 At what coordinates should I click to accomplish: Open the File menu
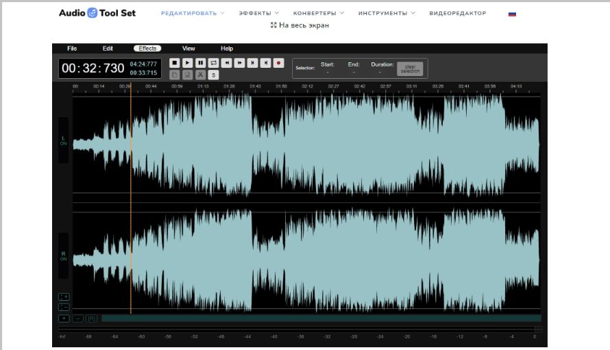[x=72, y=49]
